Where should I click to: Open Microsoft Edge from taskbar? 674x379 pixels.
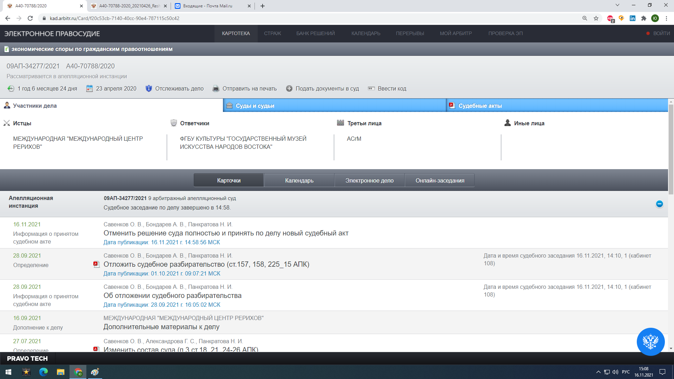pyautogui.click(x=44, y=372)
